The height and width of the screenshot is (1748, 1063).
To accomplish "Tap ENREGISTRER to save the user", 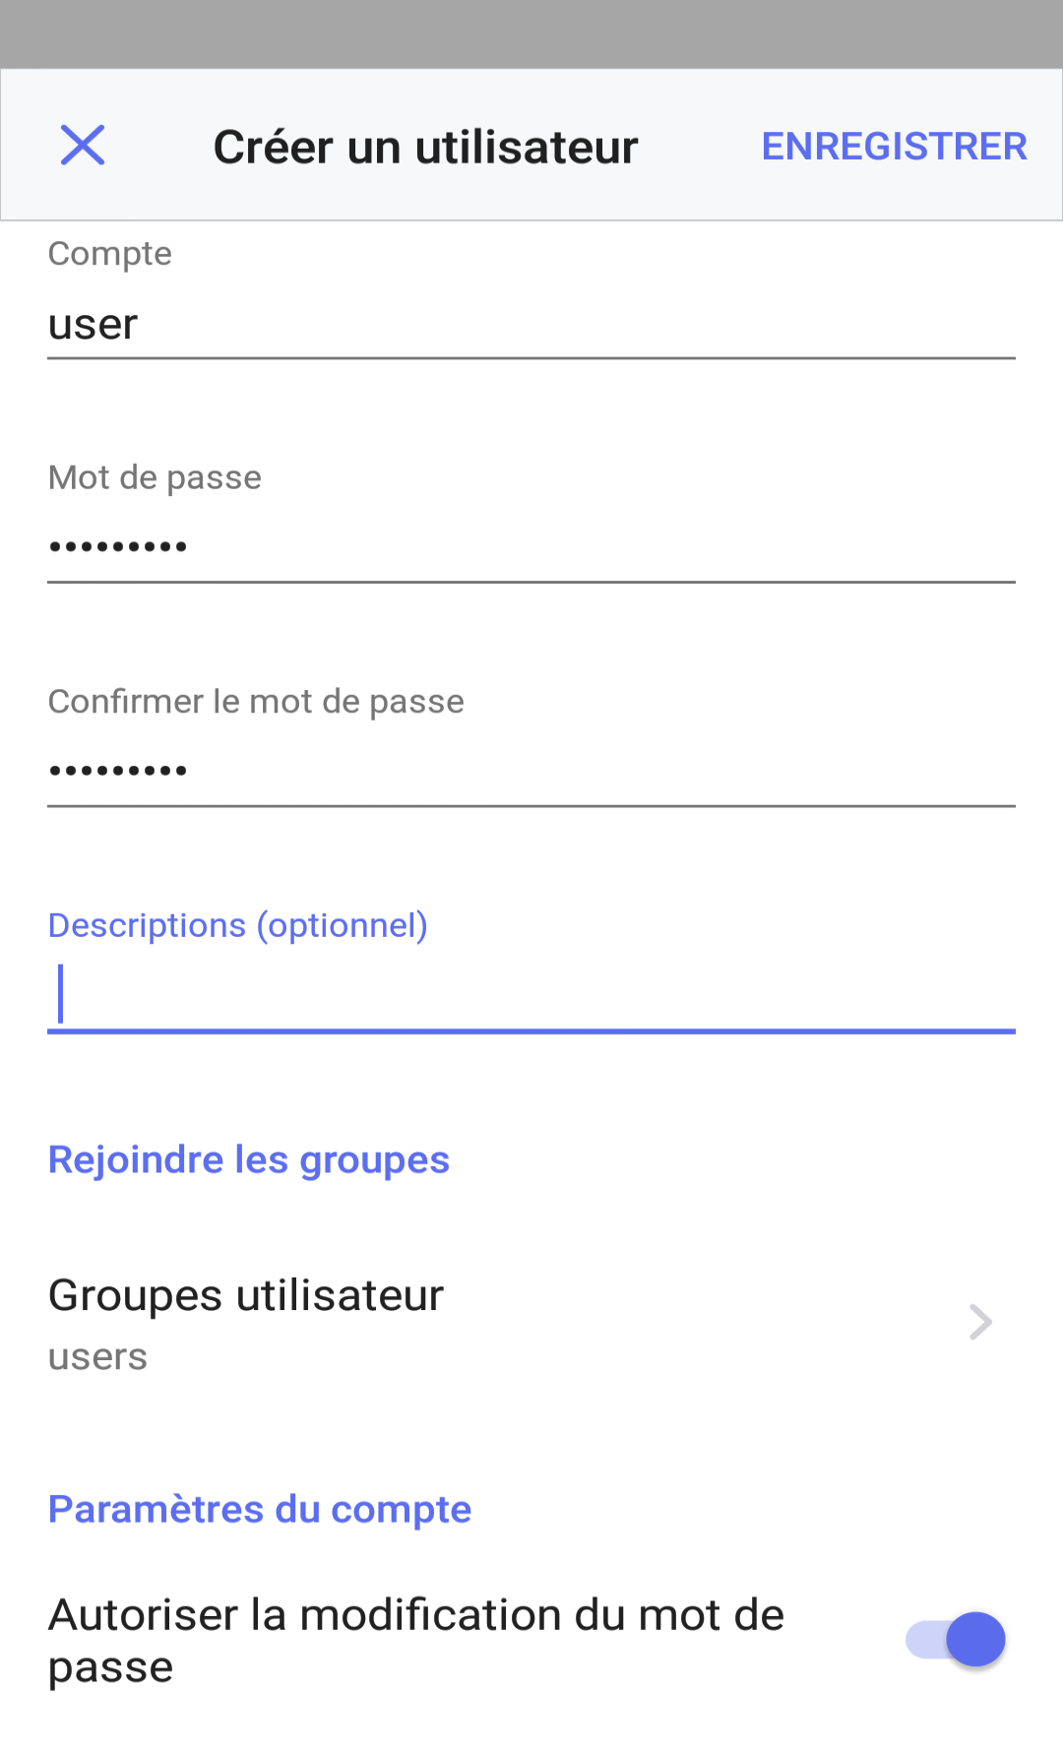I will pyautogui.click(x=894, y=146).
